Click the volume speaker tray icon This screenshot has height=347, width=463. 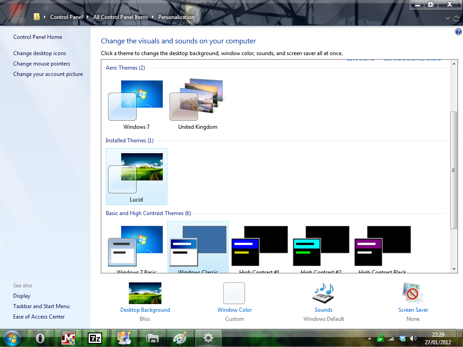413,339
